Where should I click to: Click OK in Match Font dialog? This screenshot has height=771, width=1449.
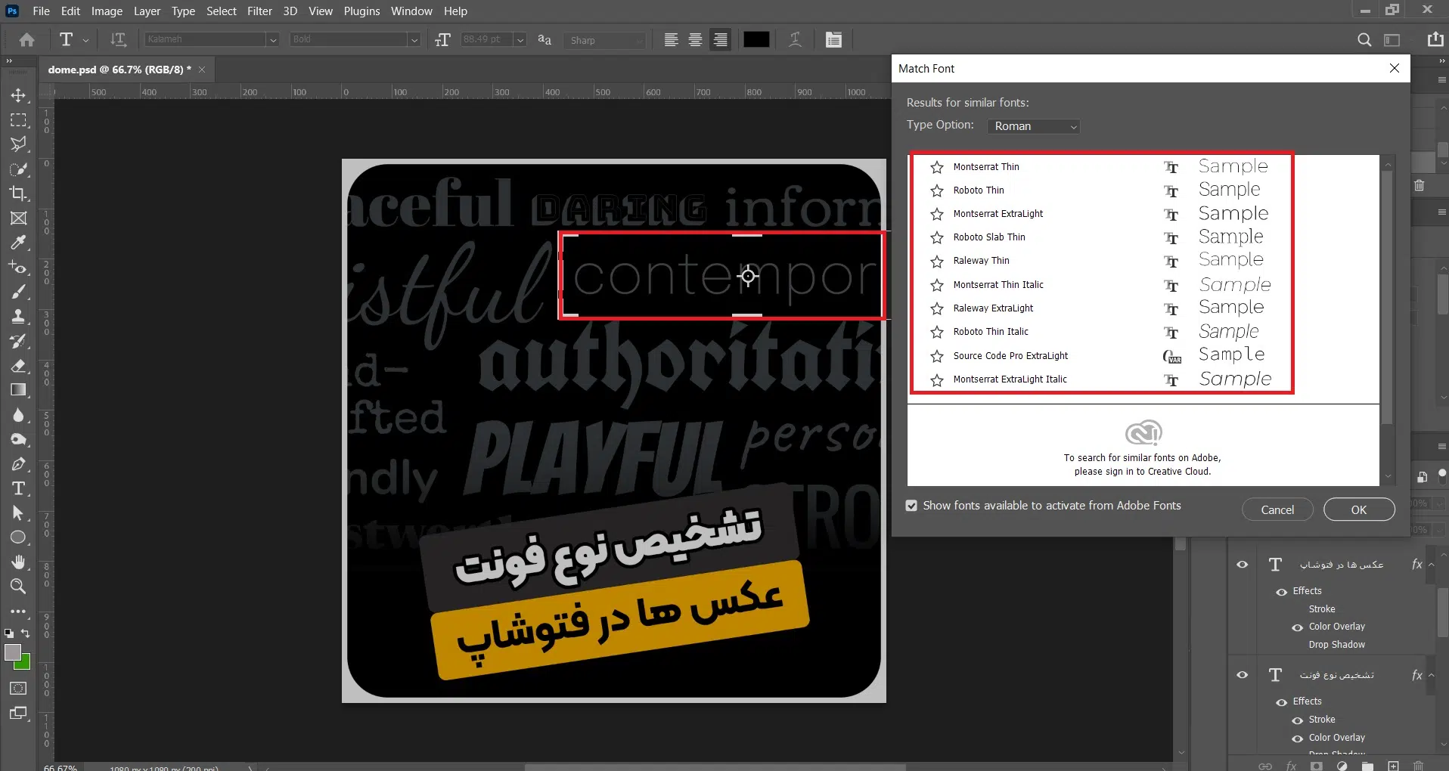[1358, 509]
